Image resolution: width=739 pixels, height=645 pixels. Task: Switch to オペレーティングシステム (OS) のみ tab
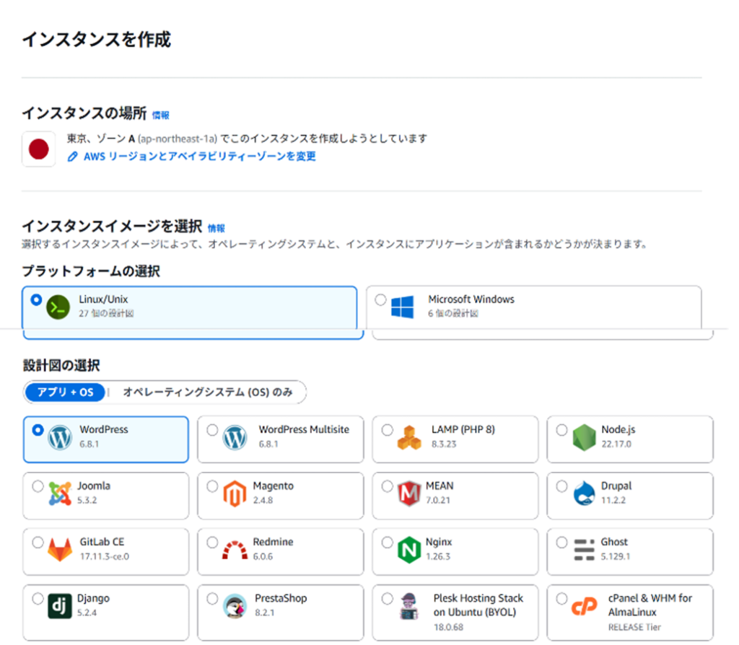pyautogui.click(x=208, y=392)
